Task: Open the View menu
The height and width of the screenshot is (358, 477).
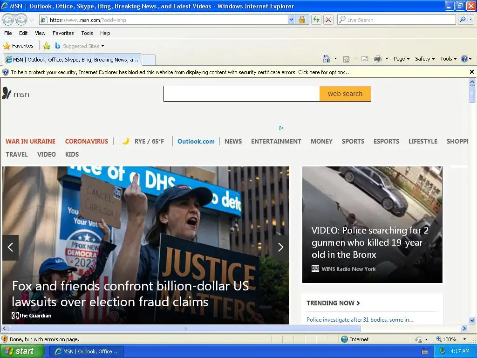Action: click(40, 33)
